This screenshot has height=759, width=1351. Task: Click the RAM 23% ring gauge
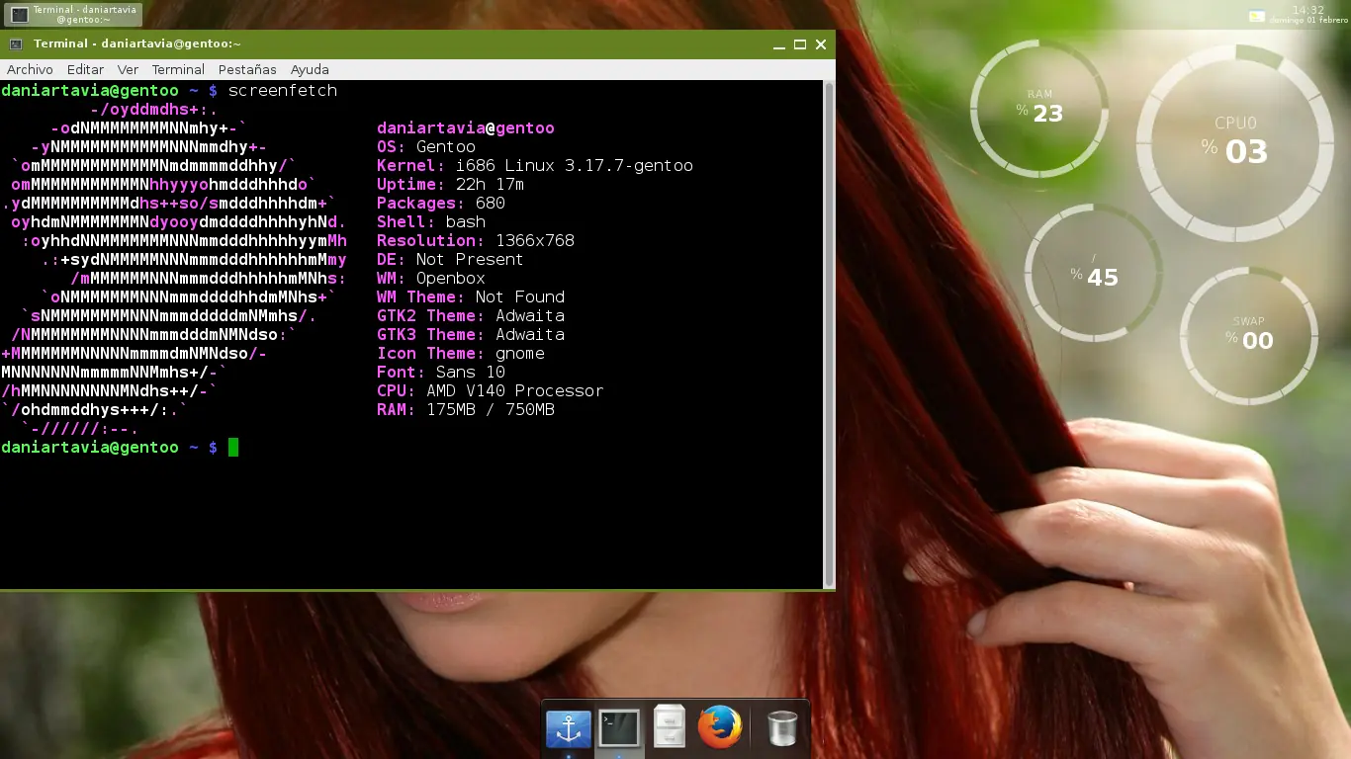click(x=1038, y=108)
